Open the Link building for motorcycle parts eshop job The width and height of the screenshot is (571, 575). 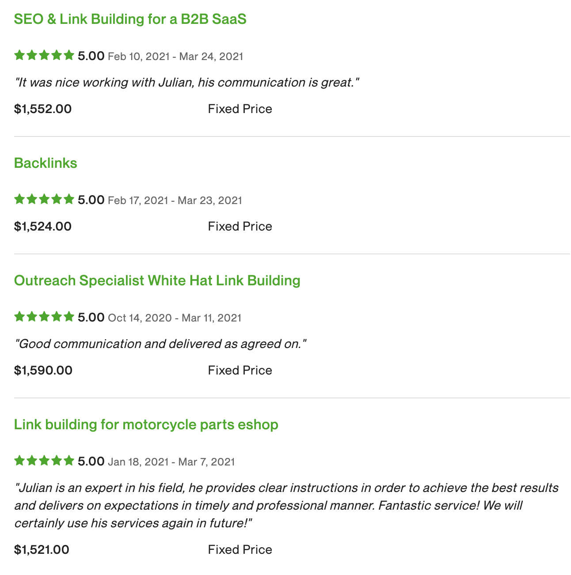click(146, 425)
